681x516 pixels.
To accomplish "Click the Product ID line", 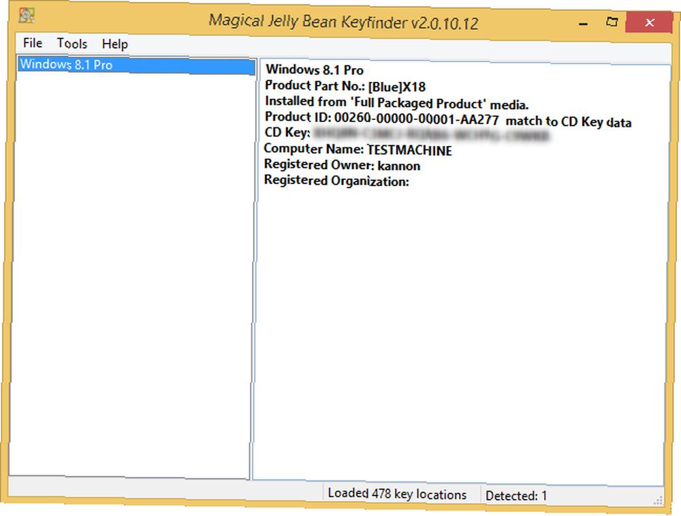I will pos(448,119).
